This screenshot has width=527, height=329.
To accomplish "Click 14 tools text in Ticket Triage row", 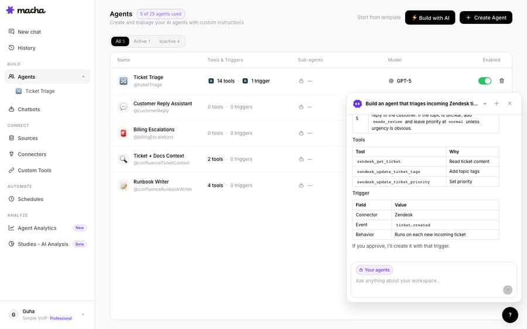I will tap(225, 81).
